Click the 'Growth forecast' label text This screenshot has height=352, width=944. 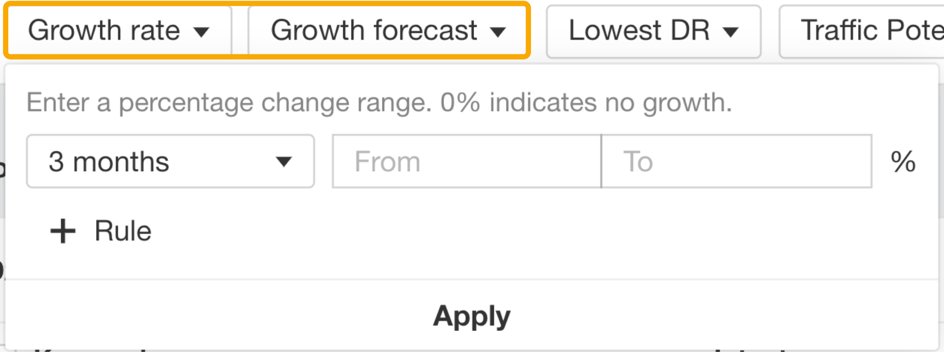tap(374, 30)
